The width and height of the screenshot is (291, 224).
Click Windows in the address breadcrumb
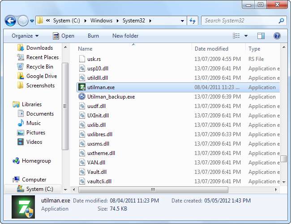point(101,21)
